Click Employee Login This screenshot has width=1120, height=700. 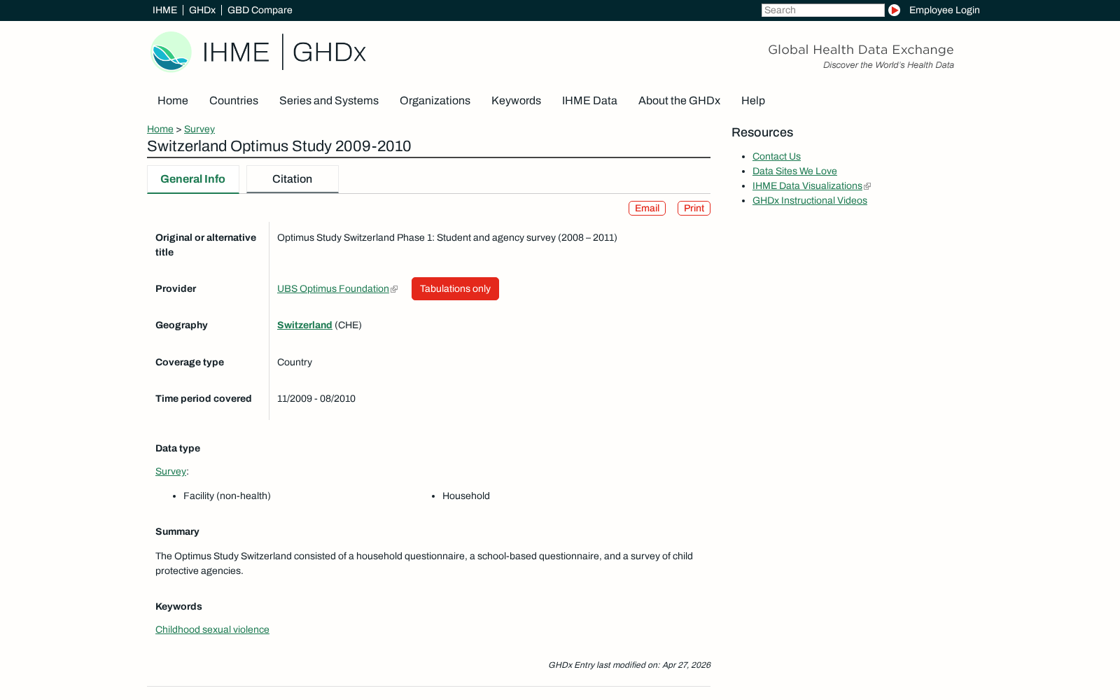(x=944, y=10)
